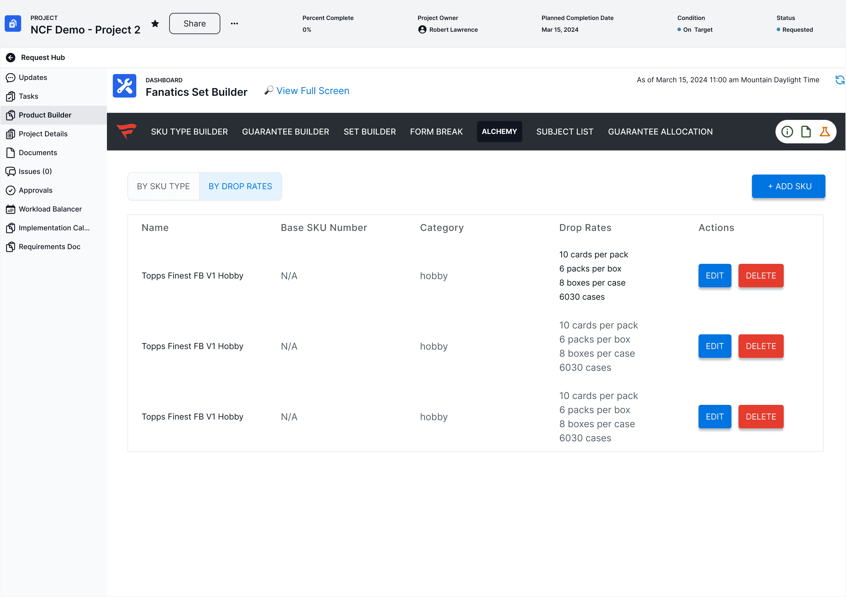Click the Fanatics red flag logo
Image resolution: width=846 pixels, height=597 pixels.
(126, 131)
